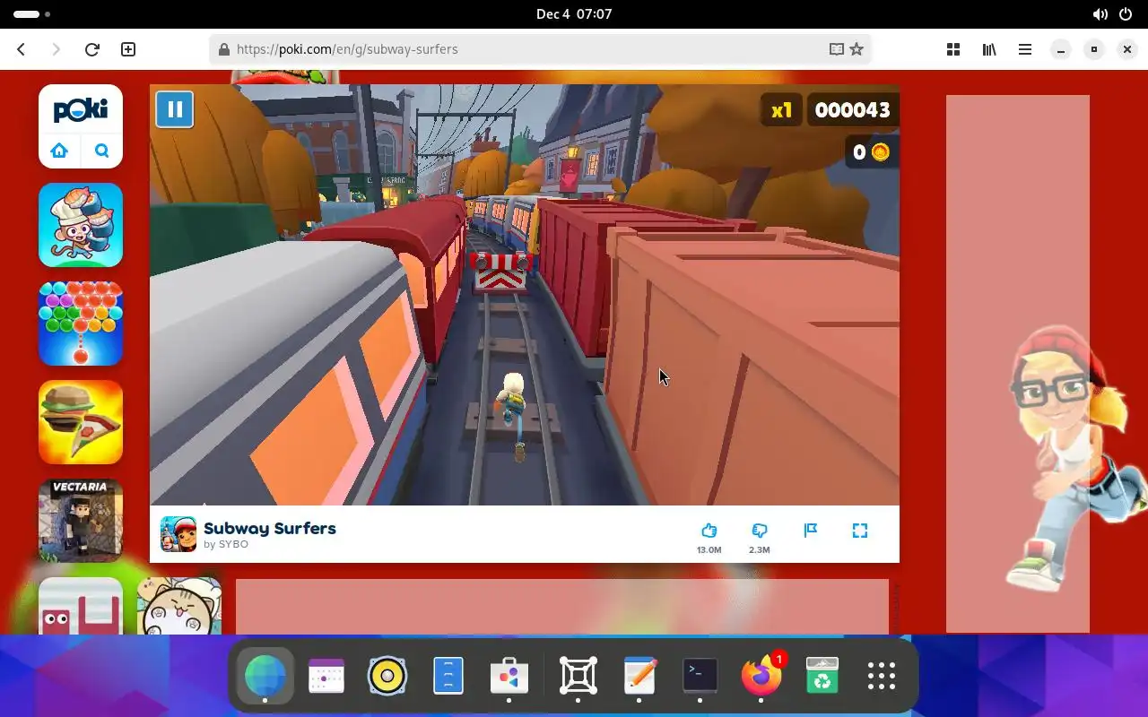
Task: Toggle reader mode in address bar
Action: coord(836,49)
